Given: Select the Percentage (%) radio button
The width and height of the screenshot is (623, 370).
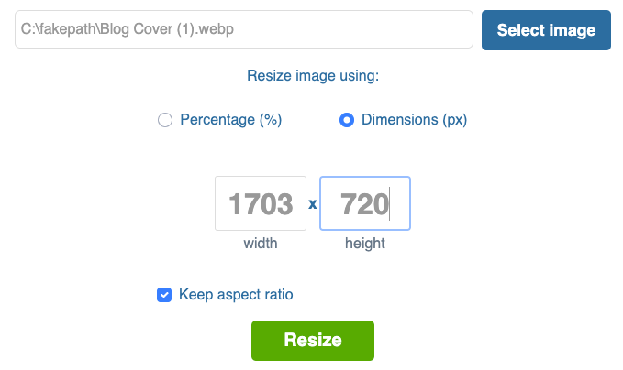Looking at the screenshot, I should 166,120.
